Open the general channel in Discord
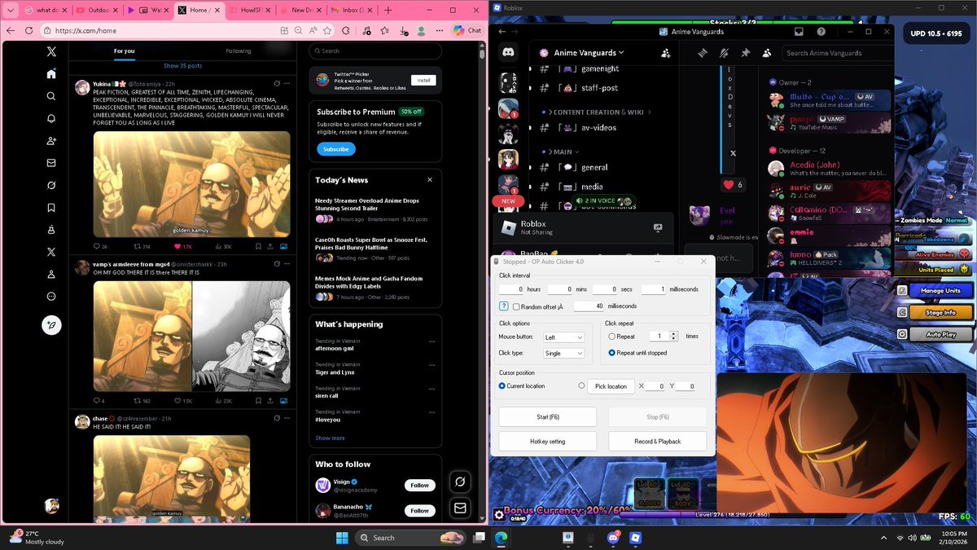Viewport: 977px width, 550px height. pos(594,167)
